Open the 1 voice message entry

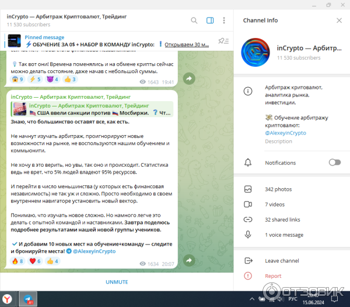click(x=283, y=234)
